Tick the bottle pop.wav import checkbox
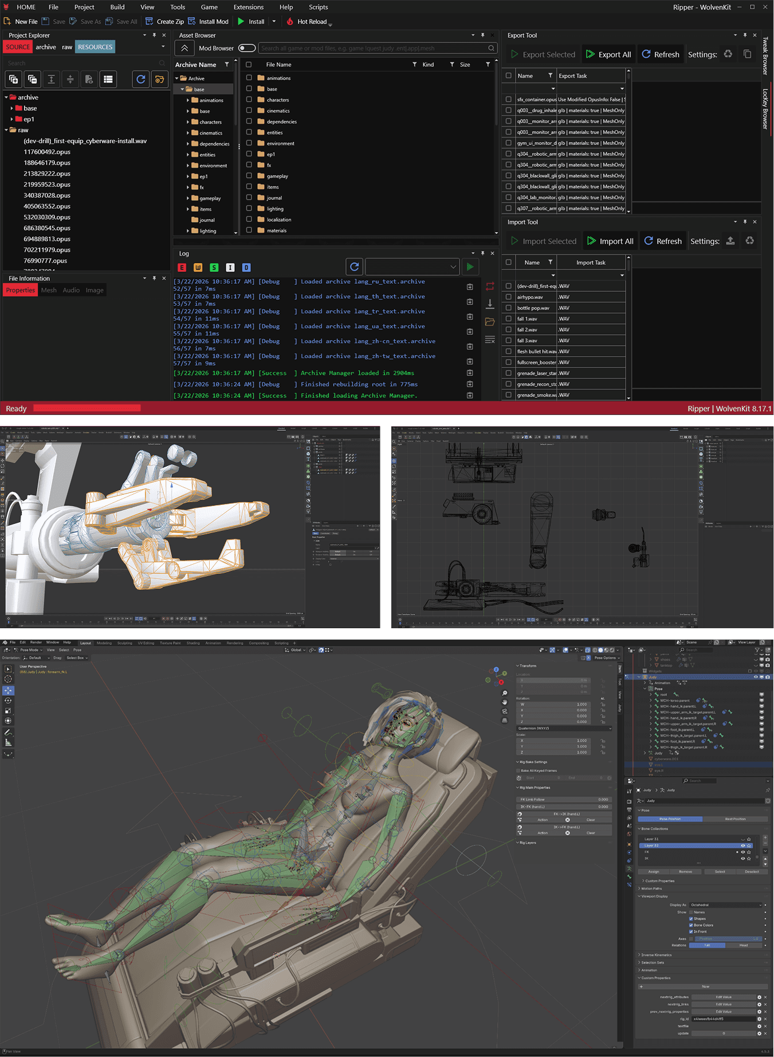This screenshot has width=774, height=1057. click(508, 308)
